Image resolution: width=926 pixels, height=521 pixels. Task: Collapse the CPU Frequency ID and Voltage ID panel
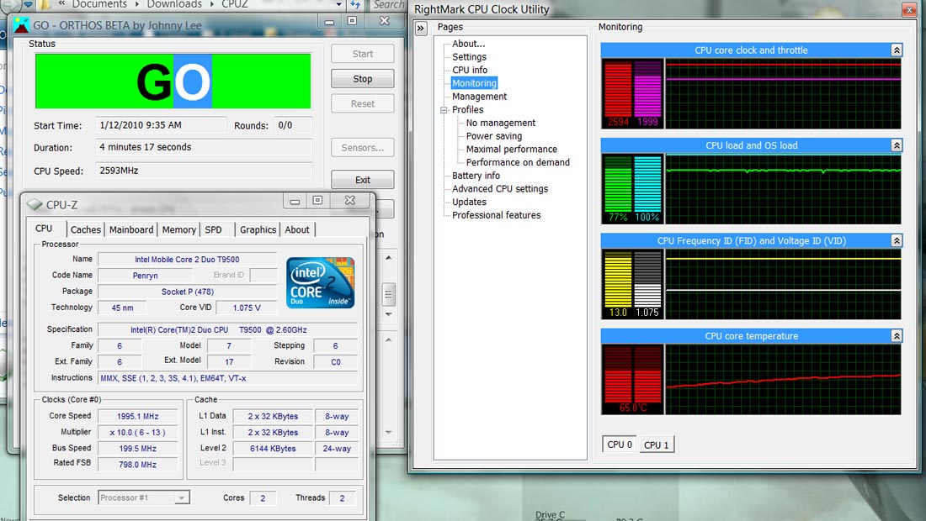point(897,240)
